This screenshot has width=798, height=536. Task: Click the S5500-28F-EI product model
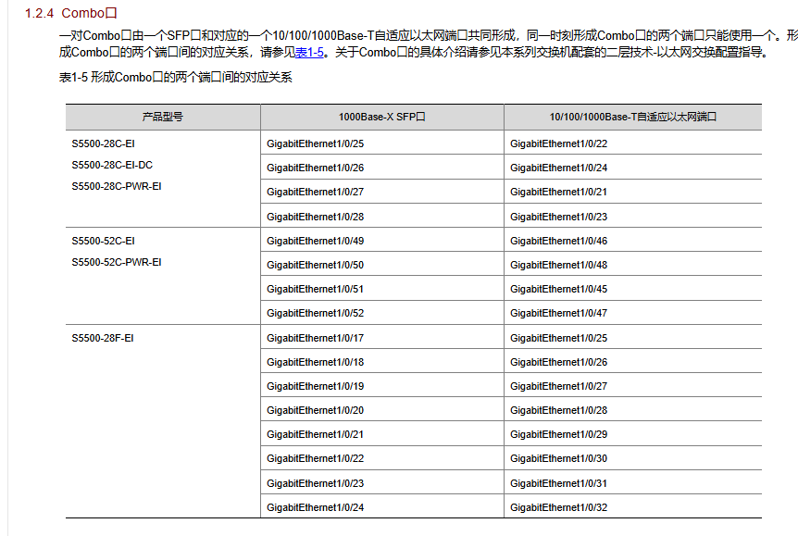pyautogui.click(x=102, y=338)
